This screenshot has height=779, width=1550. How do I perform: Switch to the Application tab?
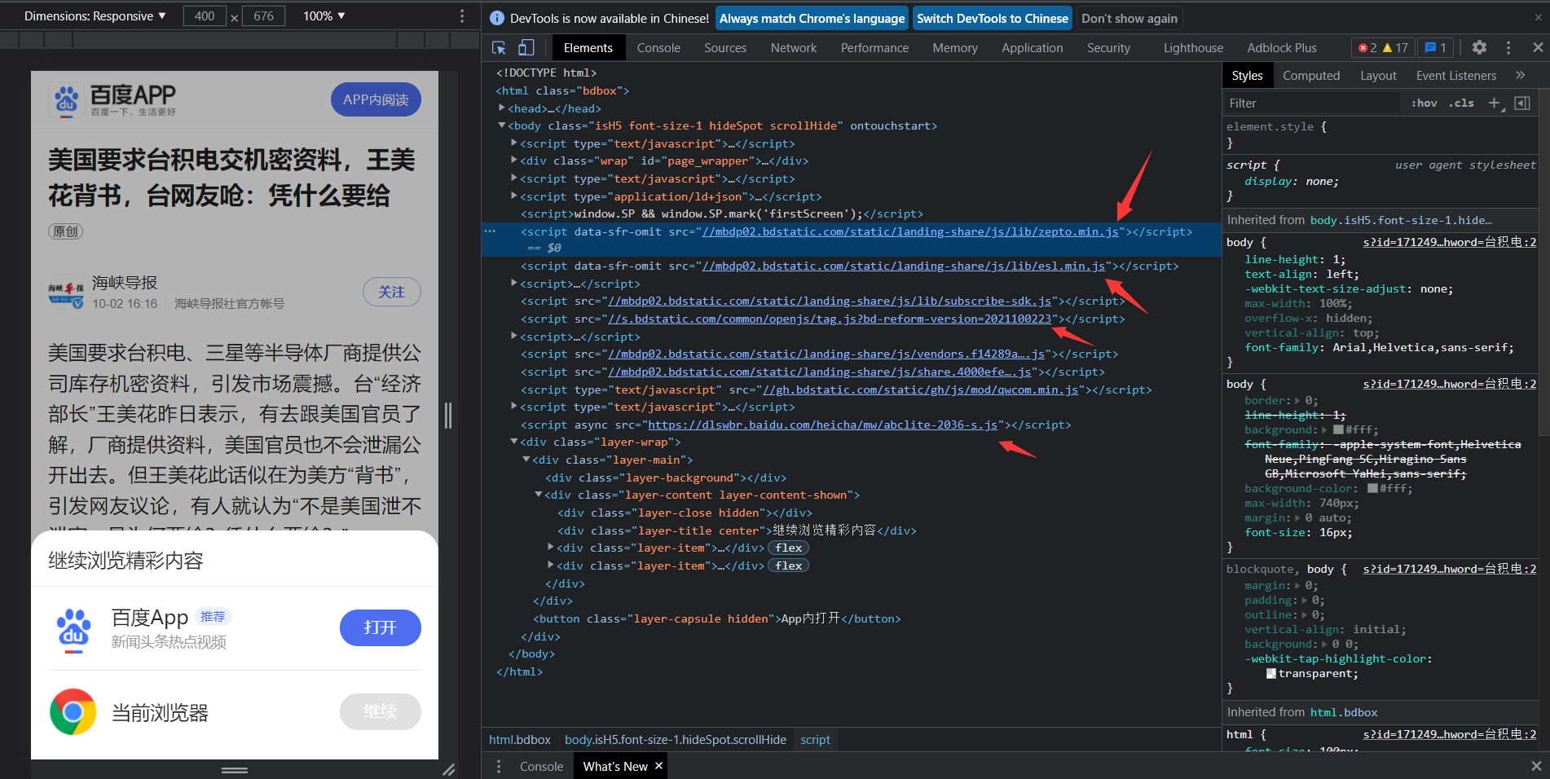tap(1033, 48)
